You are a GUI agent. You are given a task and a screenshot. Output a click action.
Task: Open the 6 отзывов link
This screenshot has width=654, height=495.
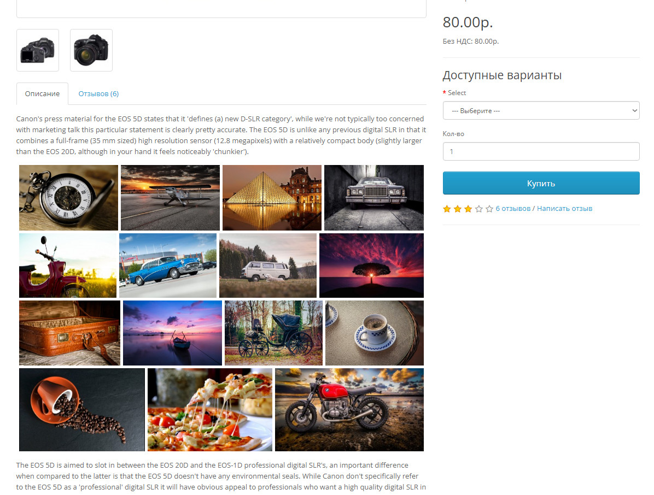pos(513,208)
